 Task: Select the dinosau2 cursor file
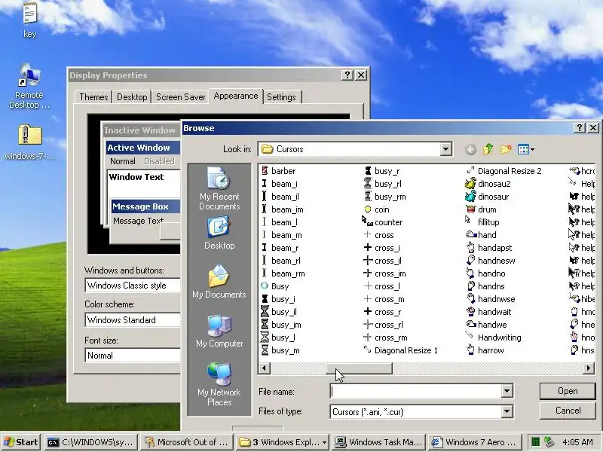(488, 184)
